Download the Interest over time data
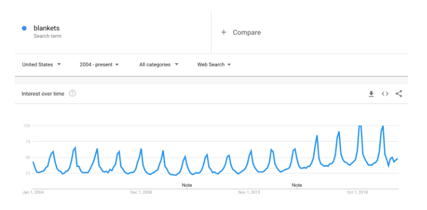 click(371, 94)
